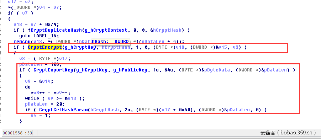The height and width of the screenshot is (139, 321).
Task: Click the 64u argument in CryptExportKey
Action: (x=169, y=70)
